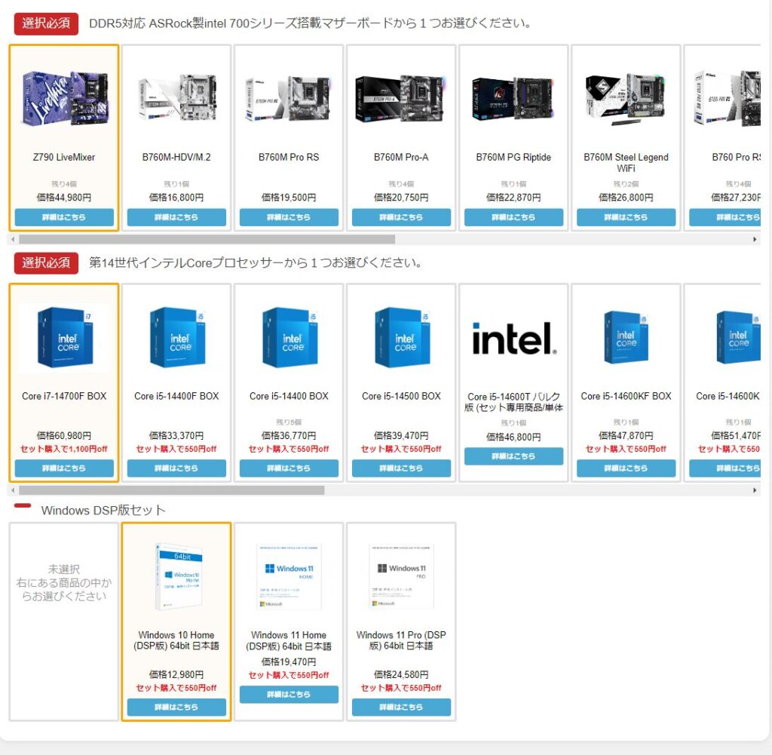Image resolution: width=772 pixels, height=755 pixels.
Task: Select the B760M Steel Legend WiFi image
Action: 626,98
